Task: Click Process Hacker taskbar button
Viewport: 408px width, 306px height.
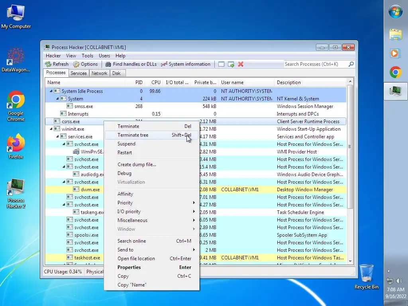Action: tap(396, 91)
